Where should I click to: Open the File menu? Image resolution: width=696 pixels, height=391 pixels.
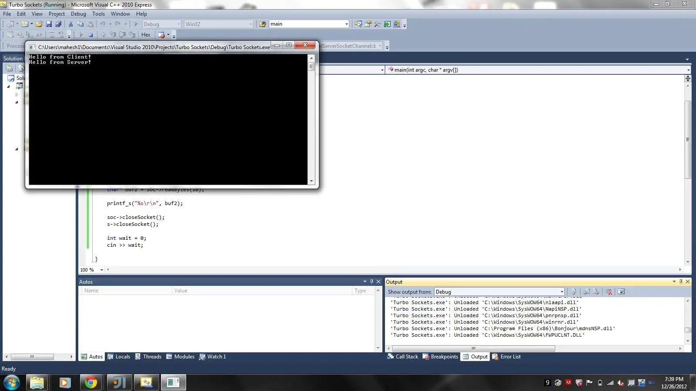click(x=7, y=14)
